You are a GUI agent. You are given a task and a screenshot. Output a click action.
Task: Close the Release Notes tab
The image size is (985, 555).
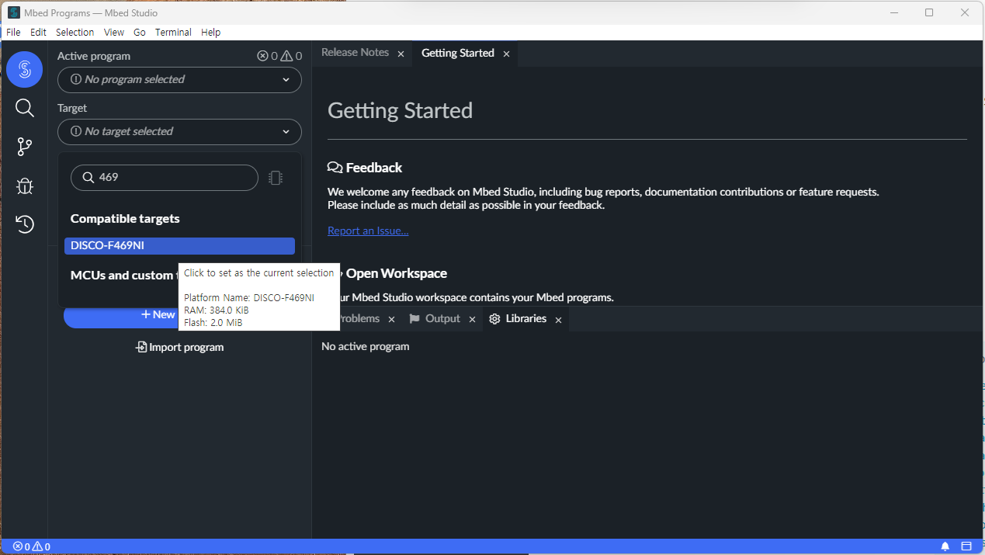tap(401, 54)
